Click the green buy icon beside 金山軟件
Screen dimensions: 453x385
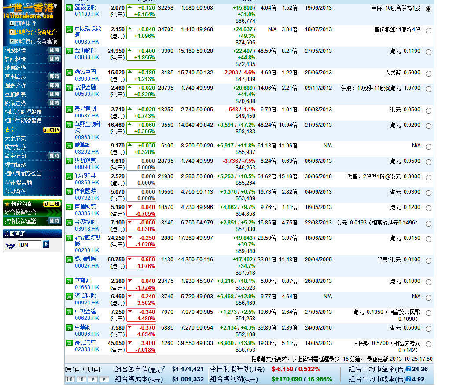(x=69, y=51)
